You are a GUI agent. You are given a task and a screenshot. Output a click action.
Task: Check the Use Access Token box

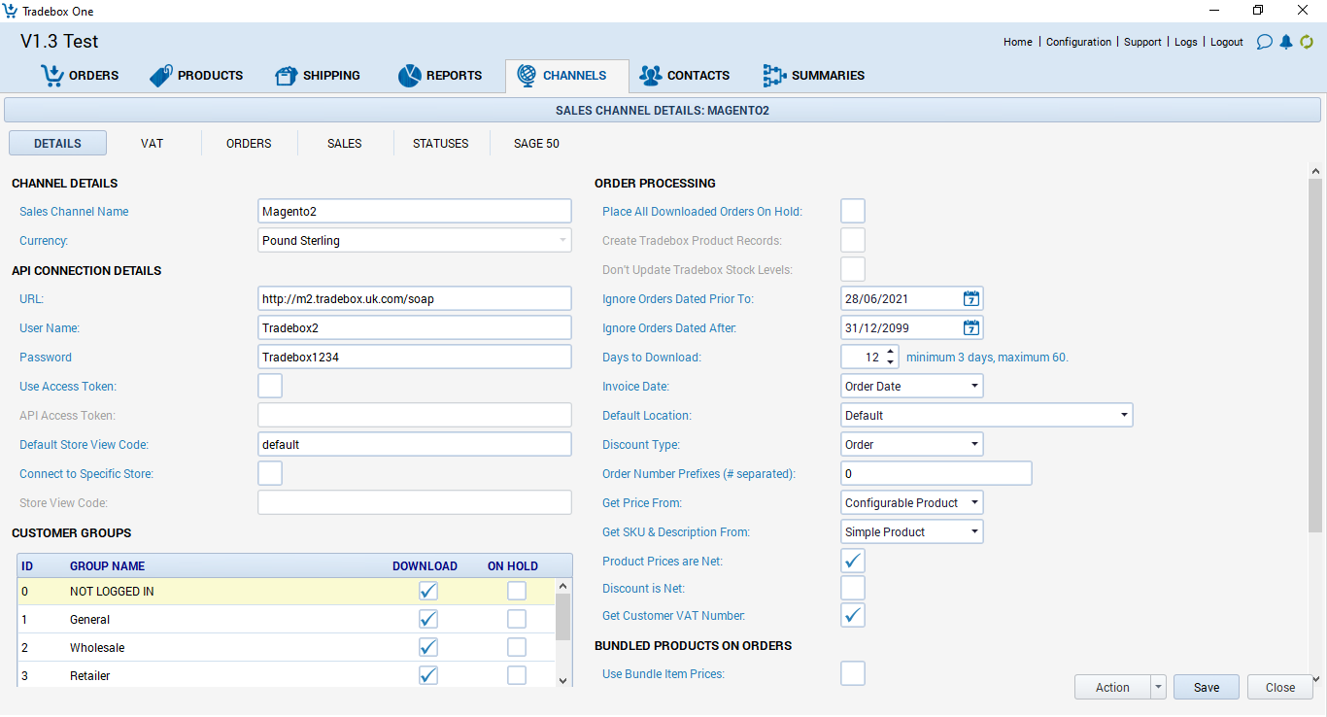coord(269,386)
